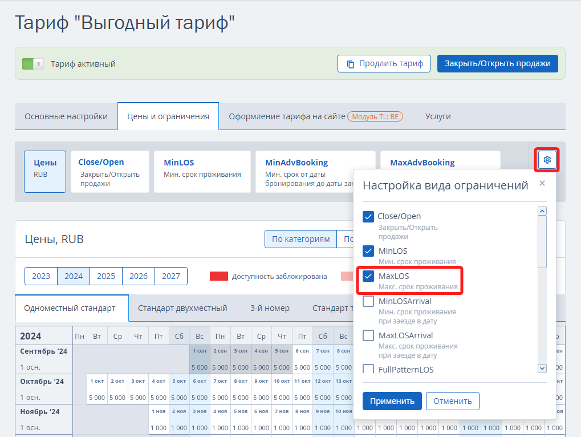
Task: Select year 2025
Action: coord(106,276)
